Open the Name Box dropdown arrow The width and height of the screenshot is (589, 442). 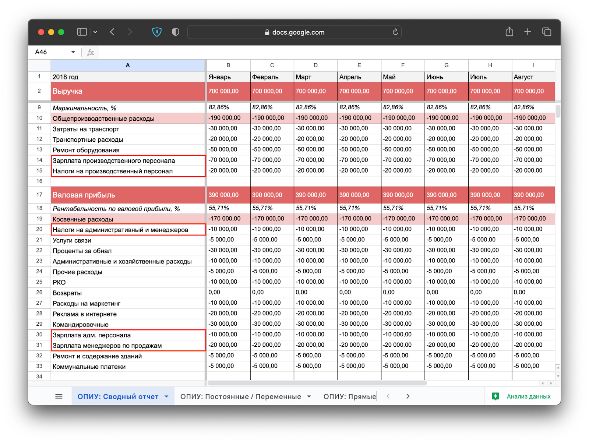pyautogui.click(x=73, y=52)
